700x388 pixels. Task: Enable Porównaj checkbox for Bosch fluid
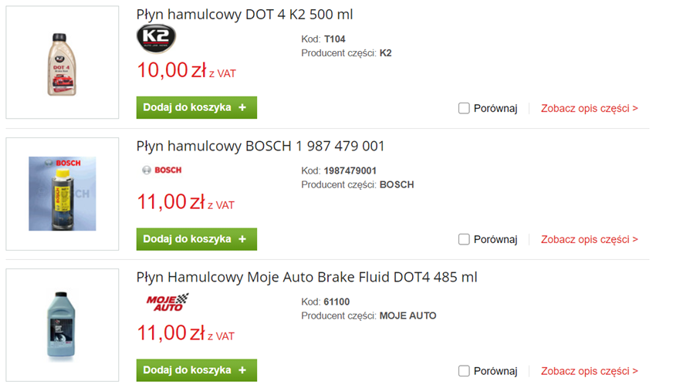pos(464,240)
